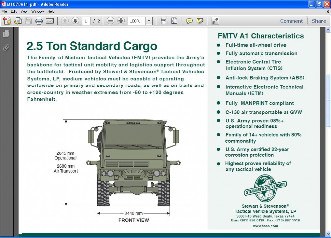This screenshot has width=331, height=238.
Task: Click the "Anti-lock Braking System (ABS)" text
Action: (265, 78)
